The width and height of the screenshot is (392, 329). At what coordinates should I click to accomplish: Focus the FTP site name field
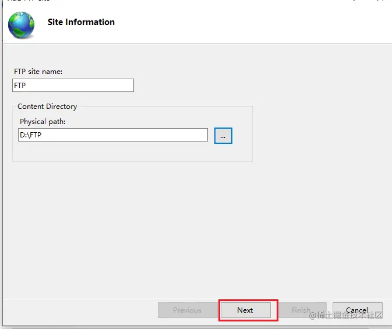(73, 85)
